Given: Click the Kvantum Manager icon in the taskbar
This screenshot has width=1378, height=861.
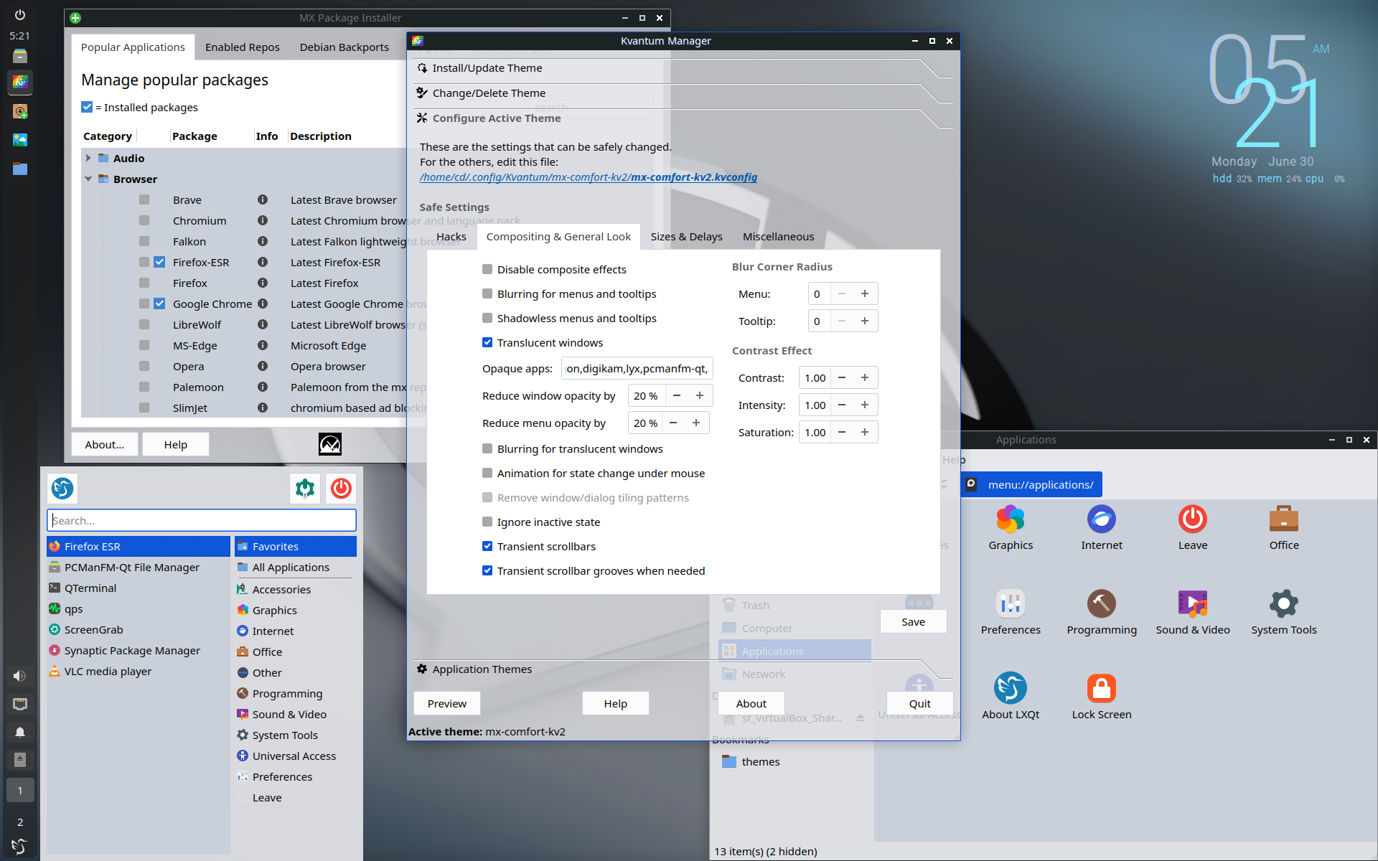Looking at the screenshot, I should 20,82.
